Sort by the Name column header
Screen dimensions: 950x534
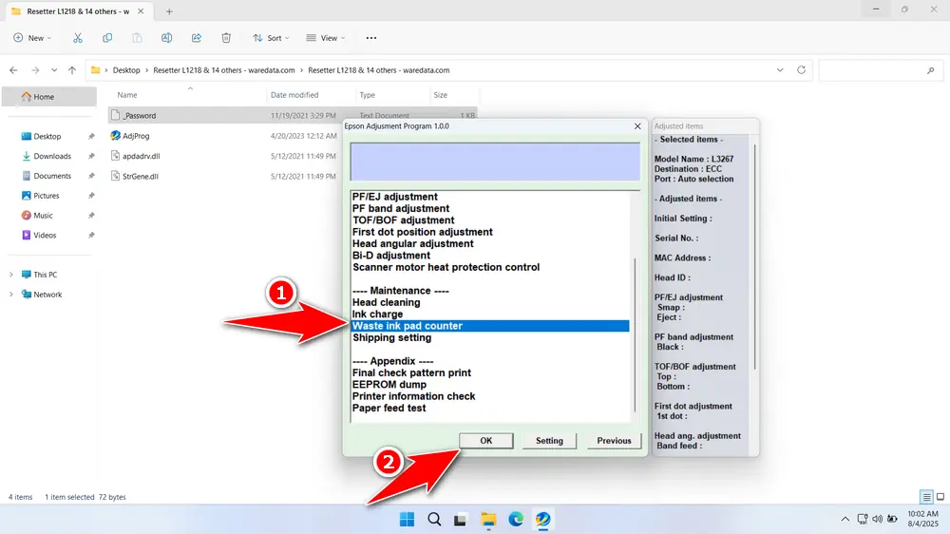(126, 95)
